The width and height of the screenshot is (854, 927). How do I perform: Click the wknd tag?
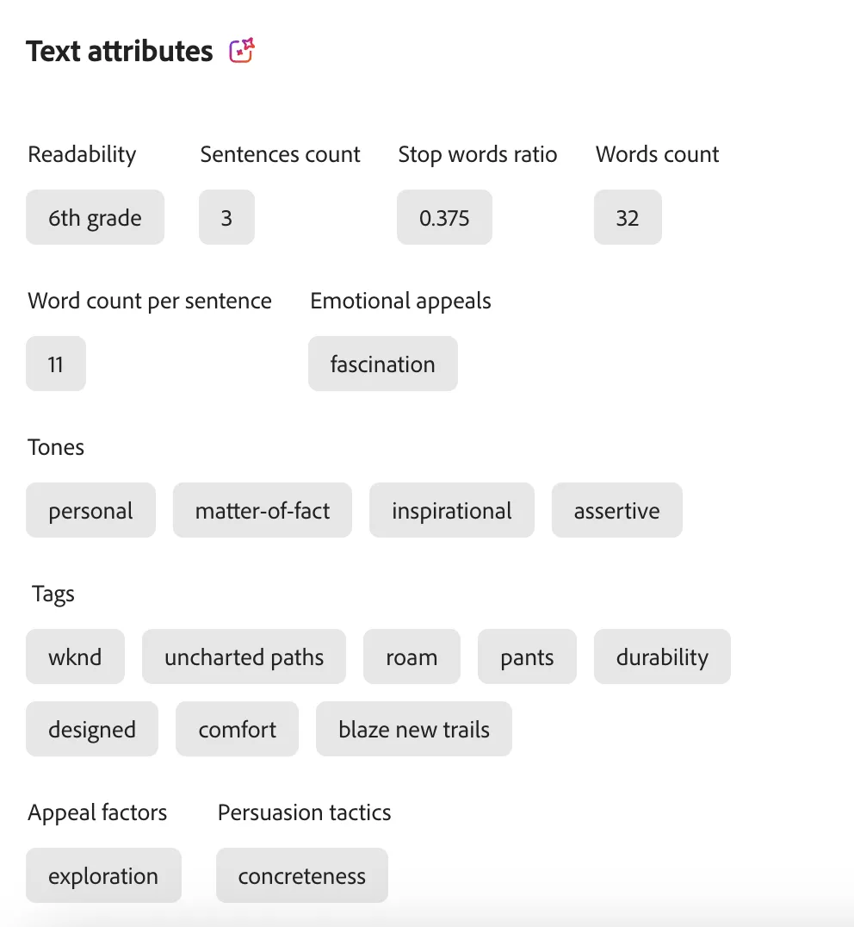pos(75,656)
